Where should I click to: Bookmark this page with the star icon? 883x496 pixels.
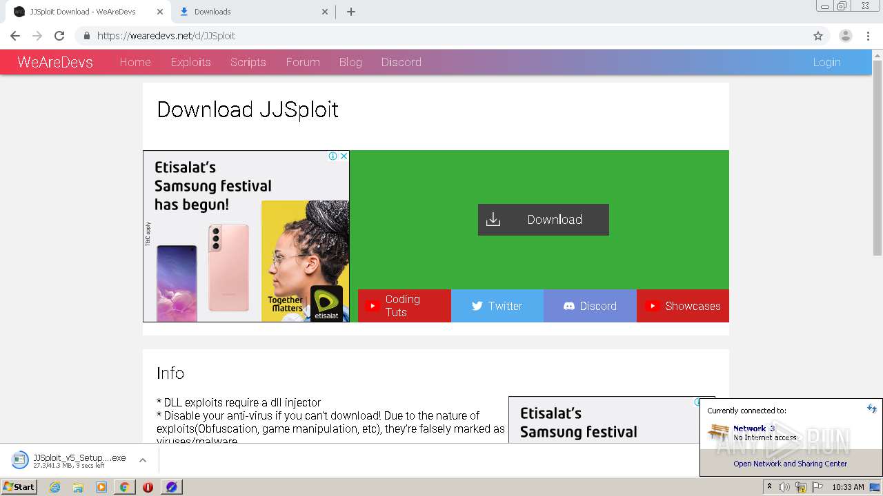pos(818,36)
